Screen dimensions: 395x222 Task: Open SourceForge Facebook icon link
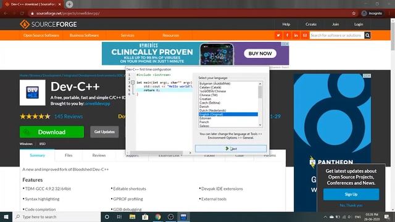(x=287, y=36)
